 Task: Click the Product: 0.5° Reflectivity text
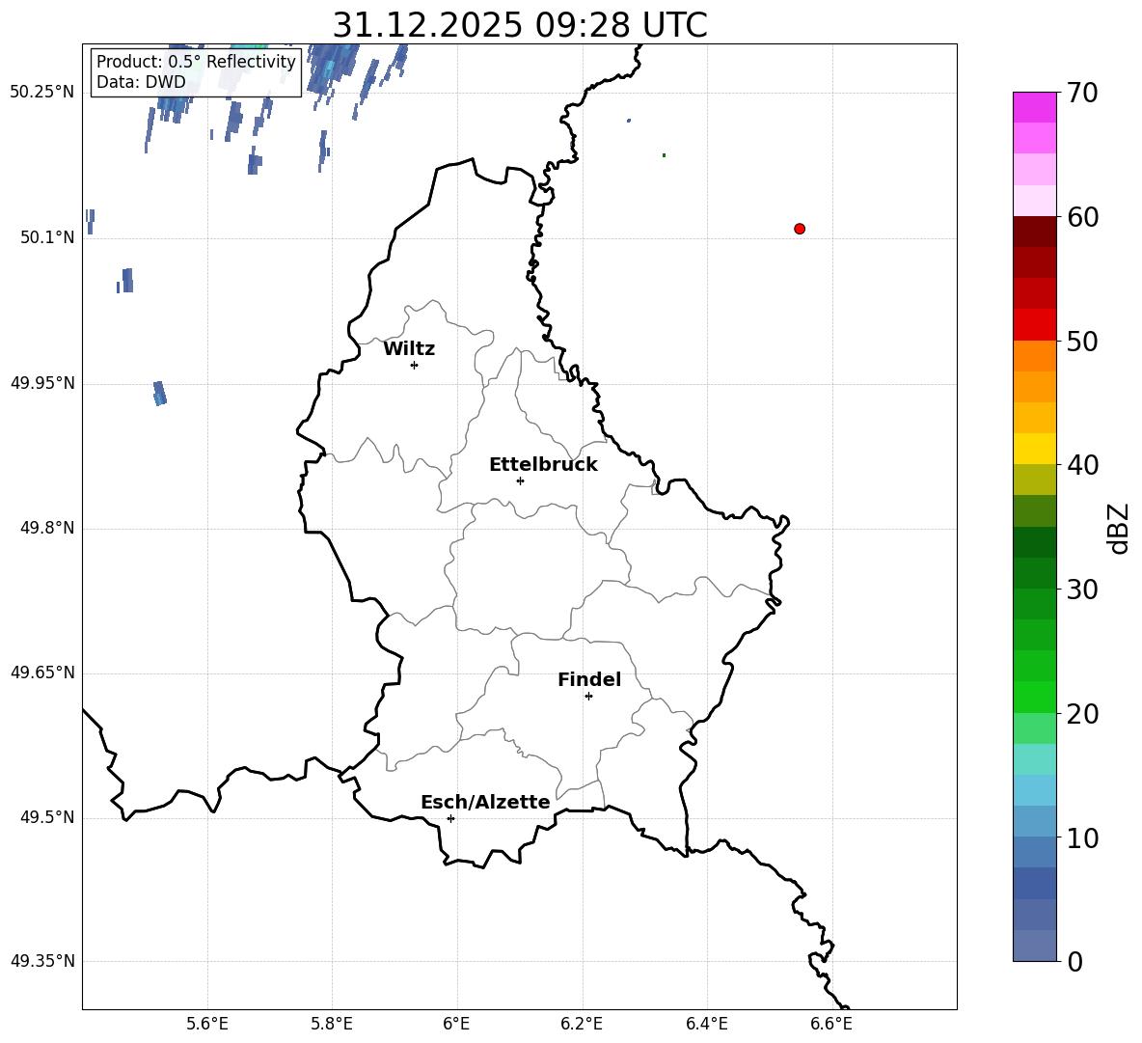196,62
